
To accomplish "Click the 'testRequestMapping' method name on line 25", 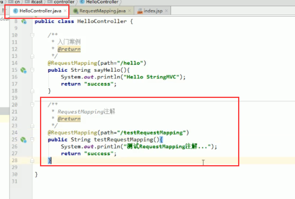I will 124,140.
